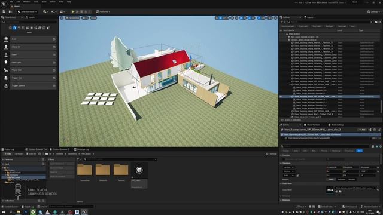Open the RAC_basic asset thumbnail

139,170
